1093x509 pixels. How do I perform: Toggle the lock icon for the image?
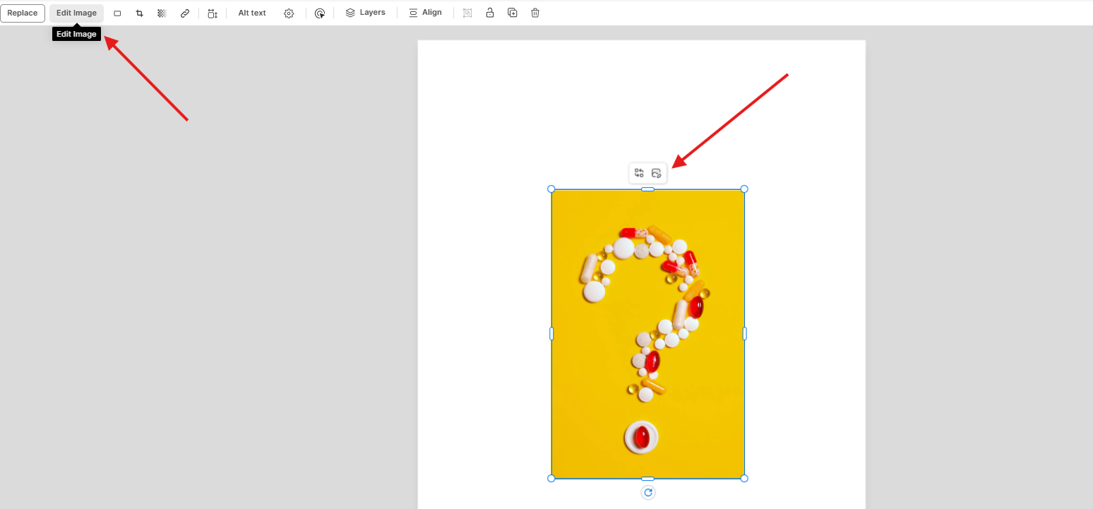(x=489, y=13)
